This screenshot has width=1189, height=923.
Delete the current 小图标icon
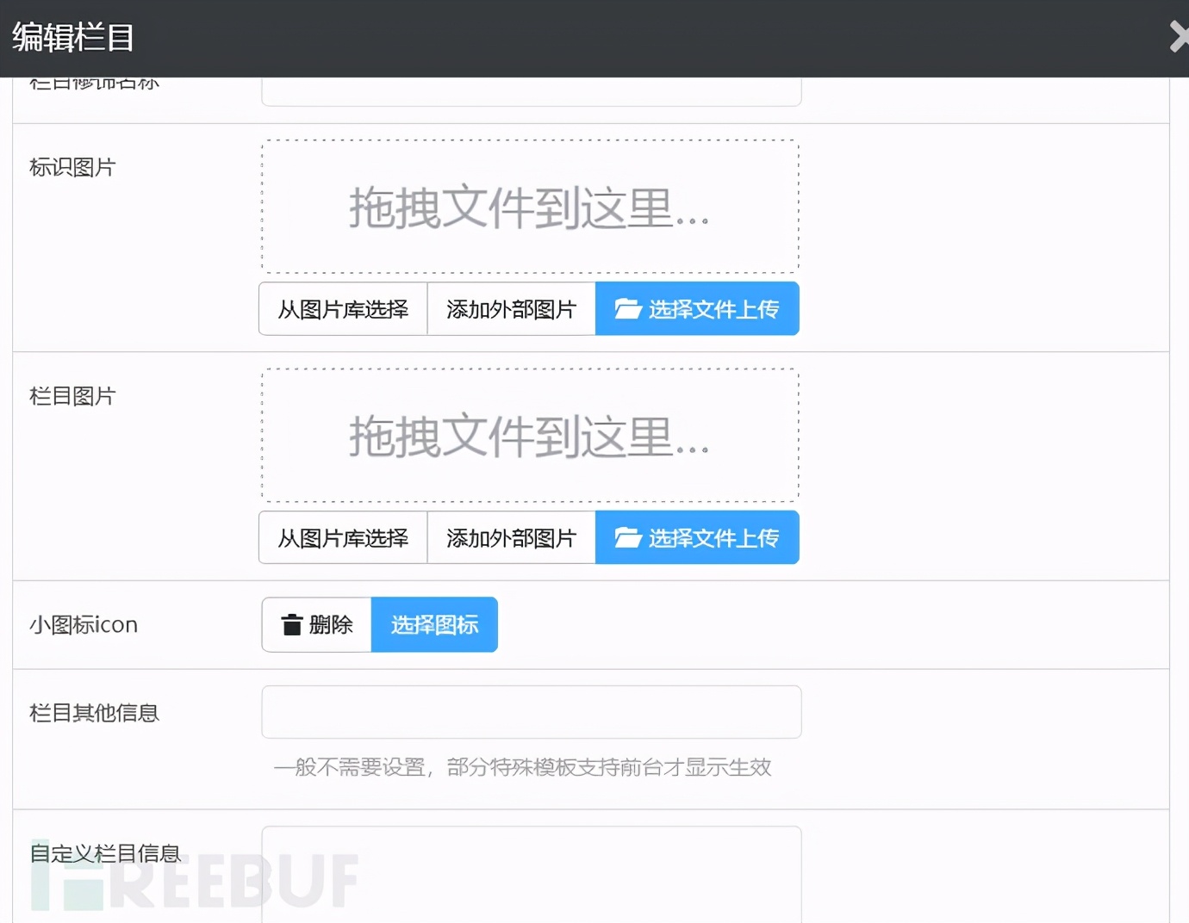315,625
